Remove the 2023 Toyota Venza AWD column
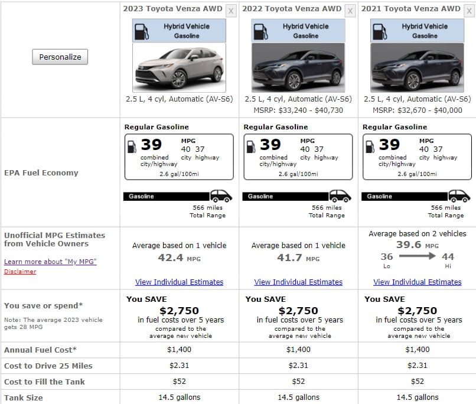The height and width of the screenshot is (404, 476). click(x=231, y=11)
